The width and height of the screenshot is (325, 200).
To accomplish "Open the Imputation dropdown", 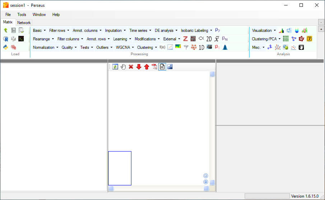I will (115, 30).
